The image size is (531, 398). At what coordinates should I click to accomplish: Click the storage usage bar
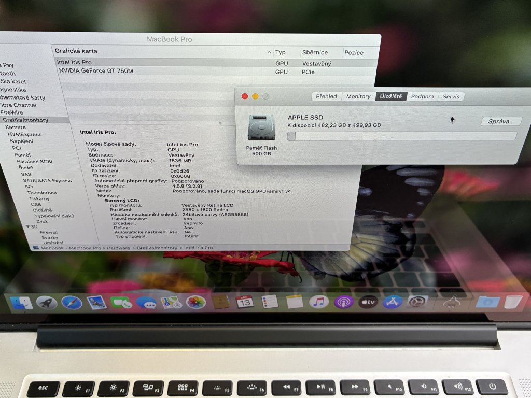pos(402,136)
